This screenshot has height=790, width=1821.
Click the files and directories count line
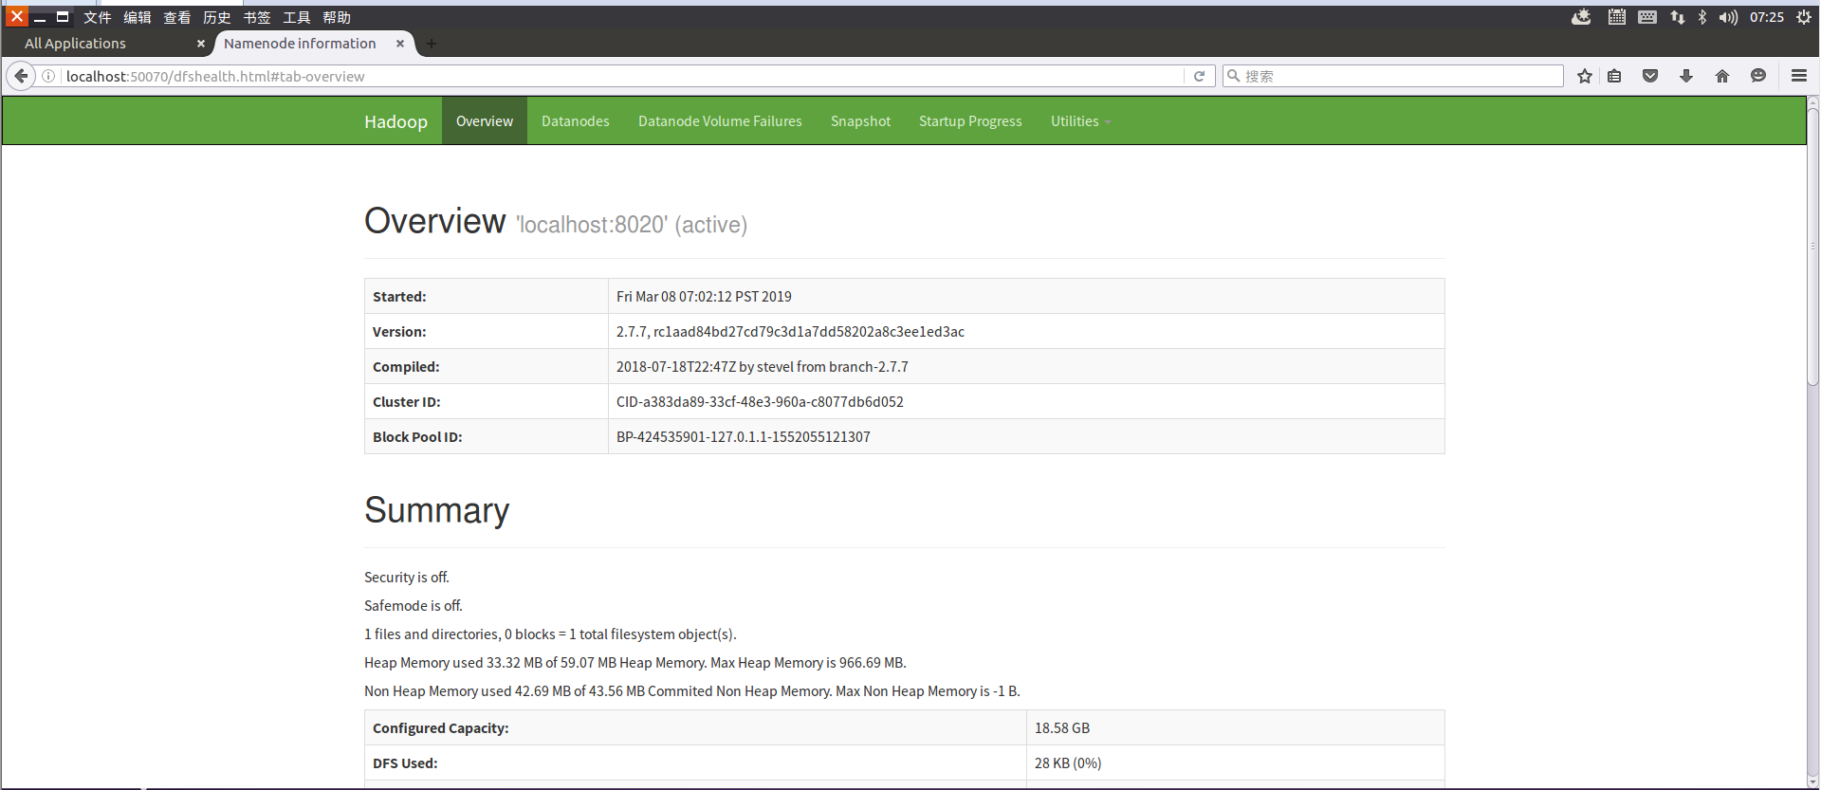click(x=550, y=634)
